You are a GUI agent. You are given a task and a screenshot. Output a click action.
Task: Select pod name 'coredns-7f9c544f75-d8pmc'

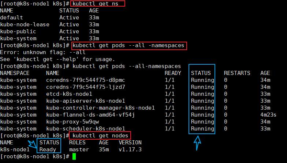[86, 80]
